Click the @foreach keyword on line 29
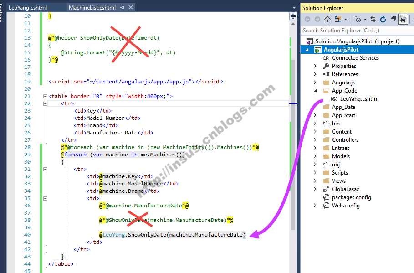 pyautogui.click(x=74, y=155)
